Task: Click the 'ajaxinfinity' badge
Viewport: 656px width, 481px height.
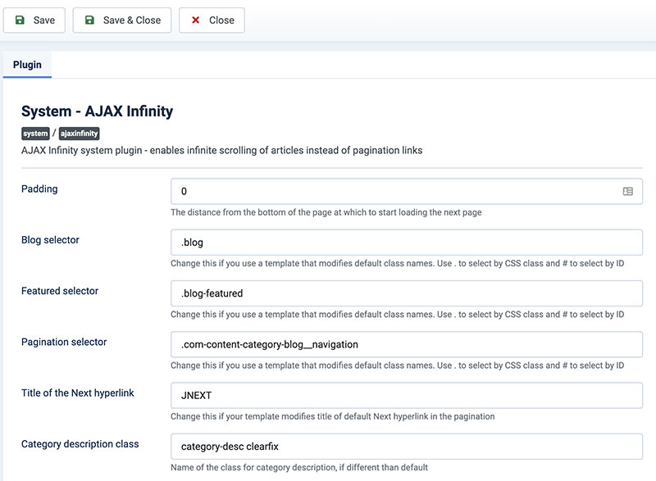Action: pos(79,134)
